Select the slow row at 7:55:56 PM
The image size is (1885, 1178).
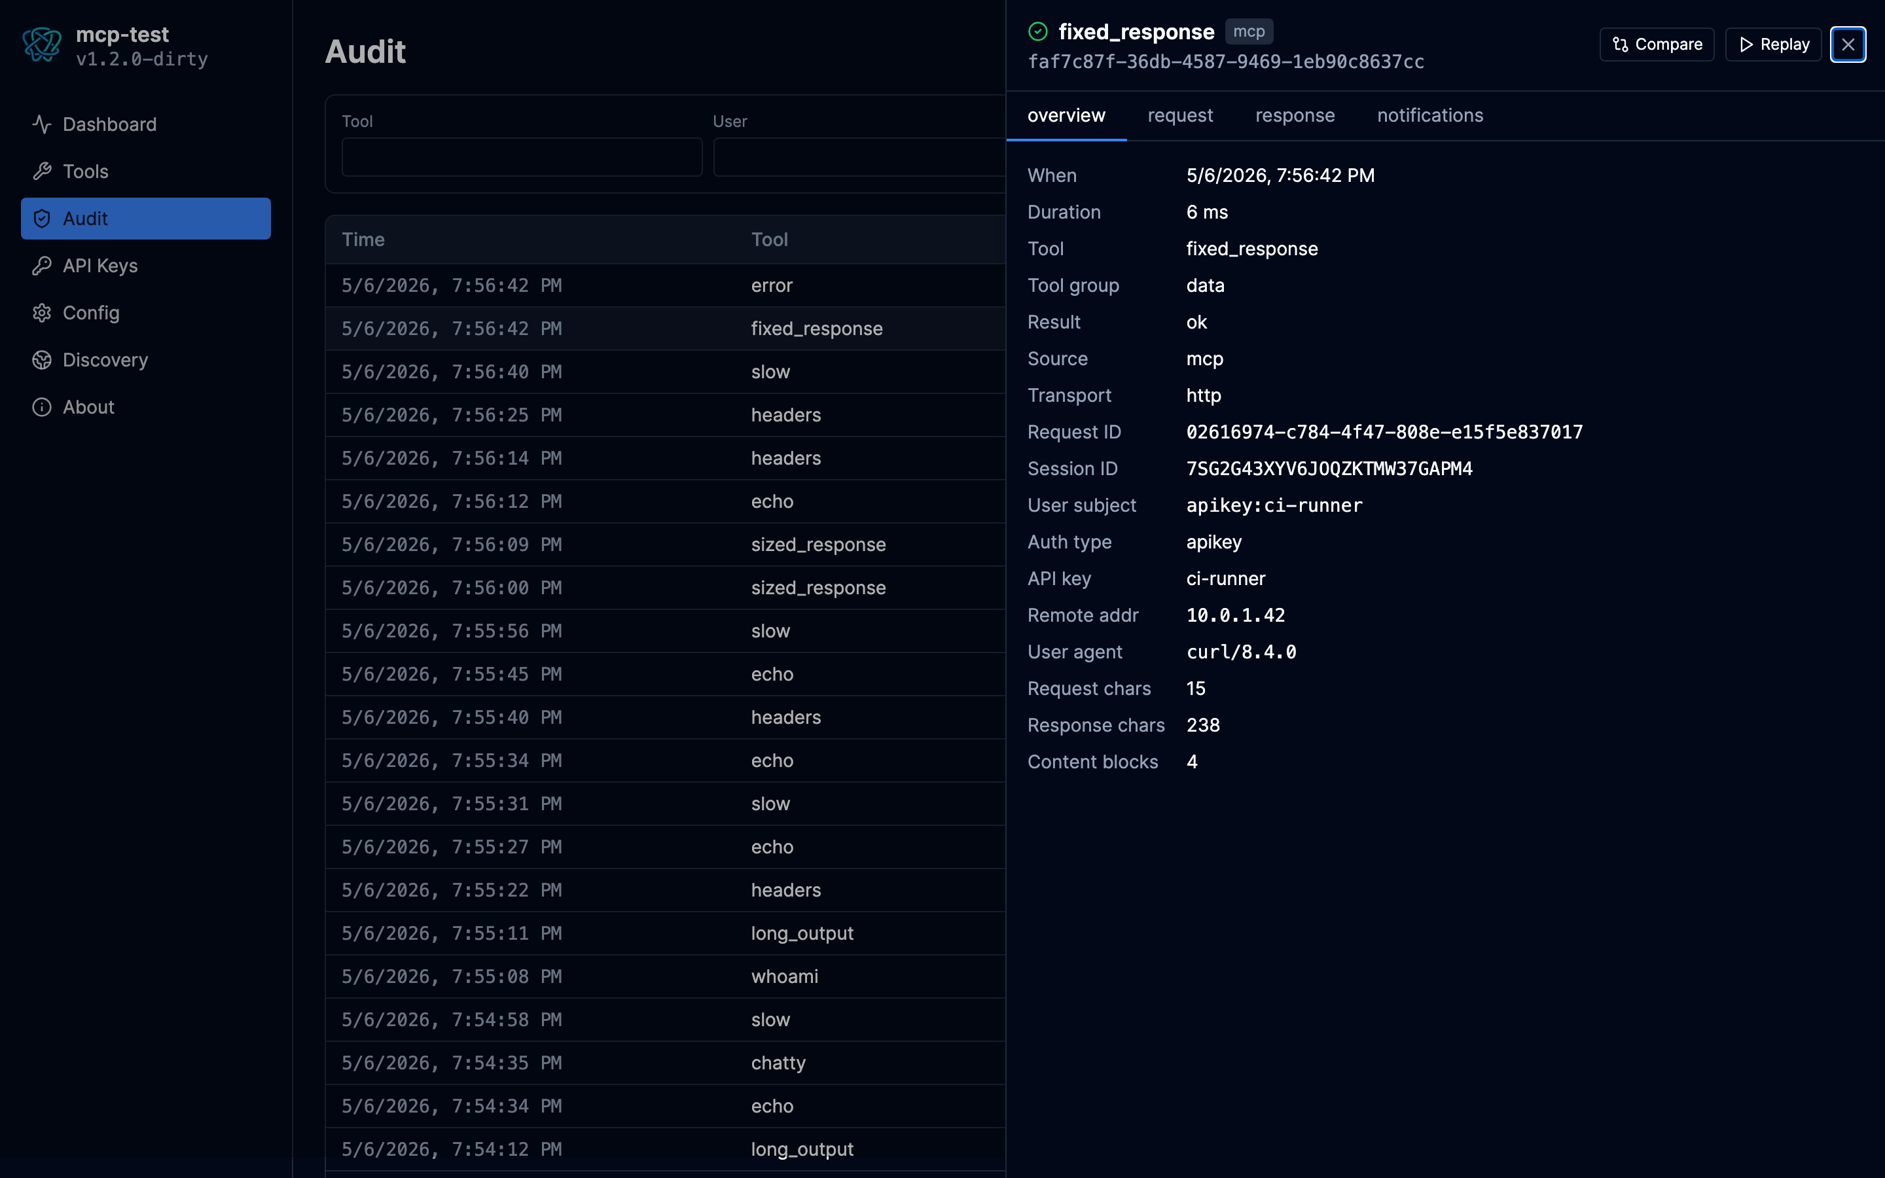click(665, 631)
